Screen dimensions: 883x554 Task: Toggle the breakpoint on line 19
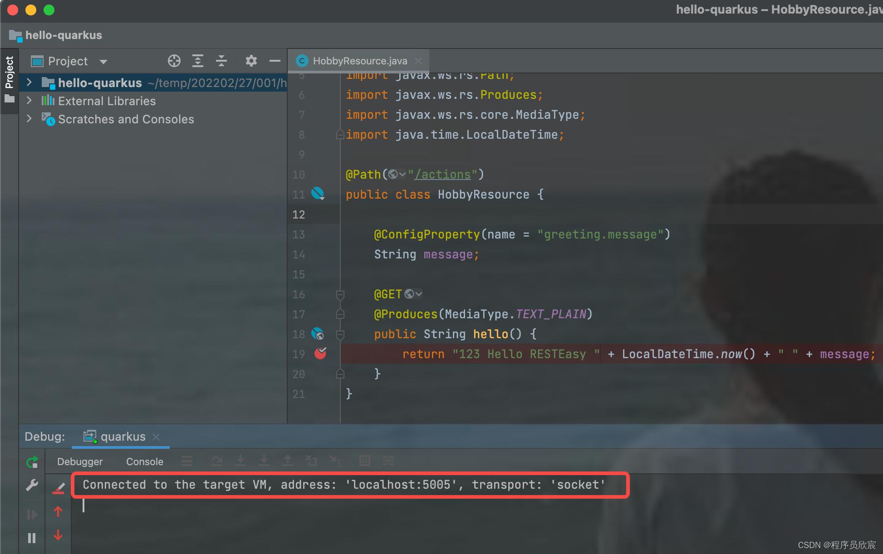(320, 354)
